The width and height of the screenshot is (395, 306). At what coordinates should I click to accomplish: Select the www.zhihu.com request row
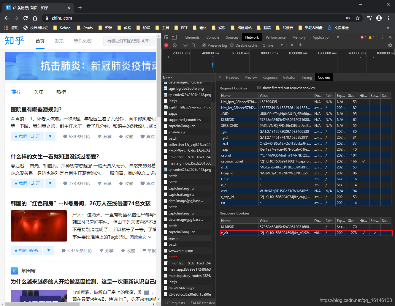(188, 250)
